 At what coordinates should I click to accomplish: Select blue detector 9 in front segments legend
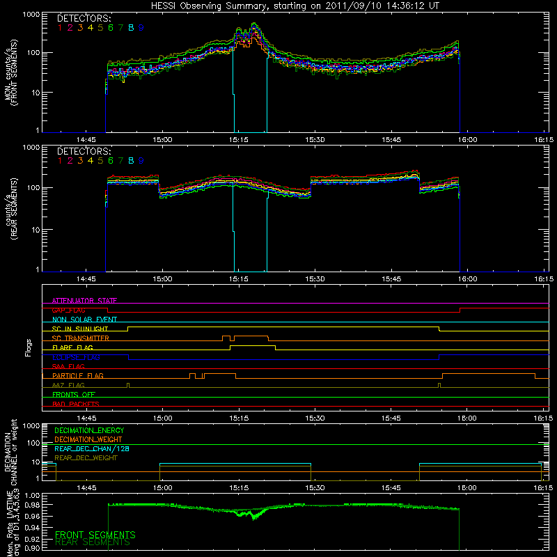click(141, 28)
